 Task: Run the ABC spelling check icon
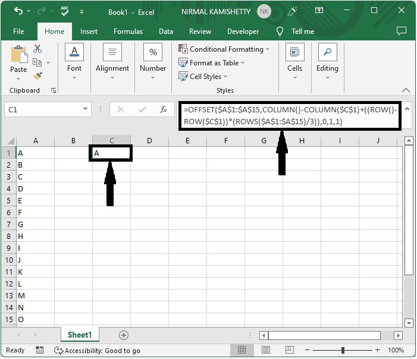click(65, 11)
